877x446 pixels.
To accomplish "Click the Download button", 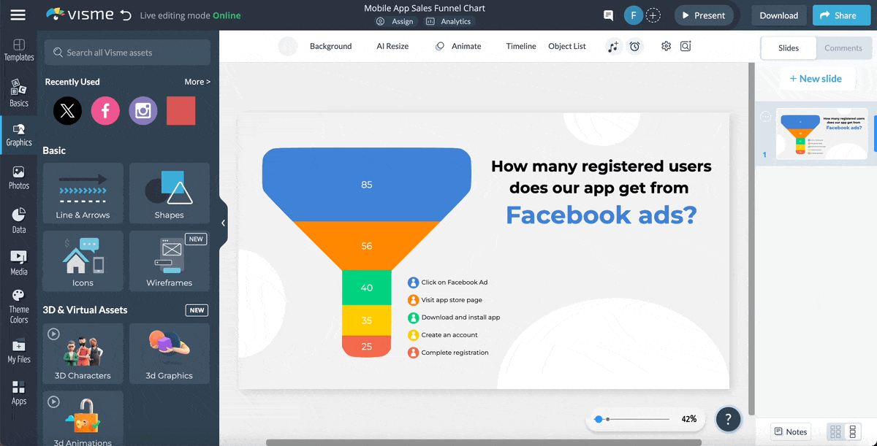I will click(778, 15).
